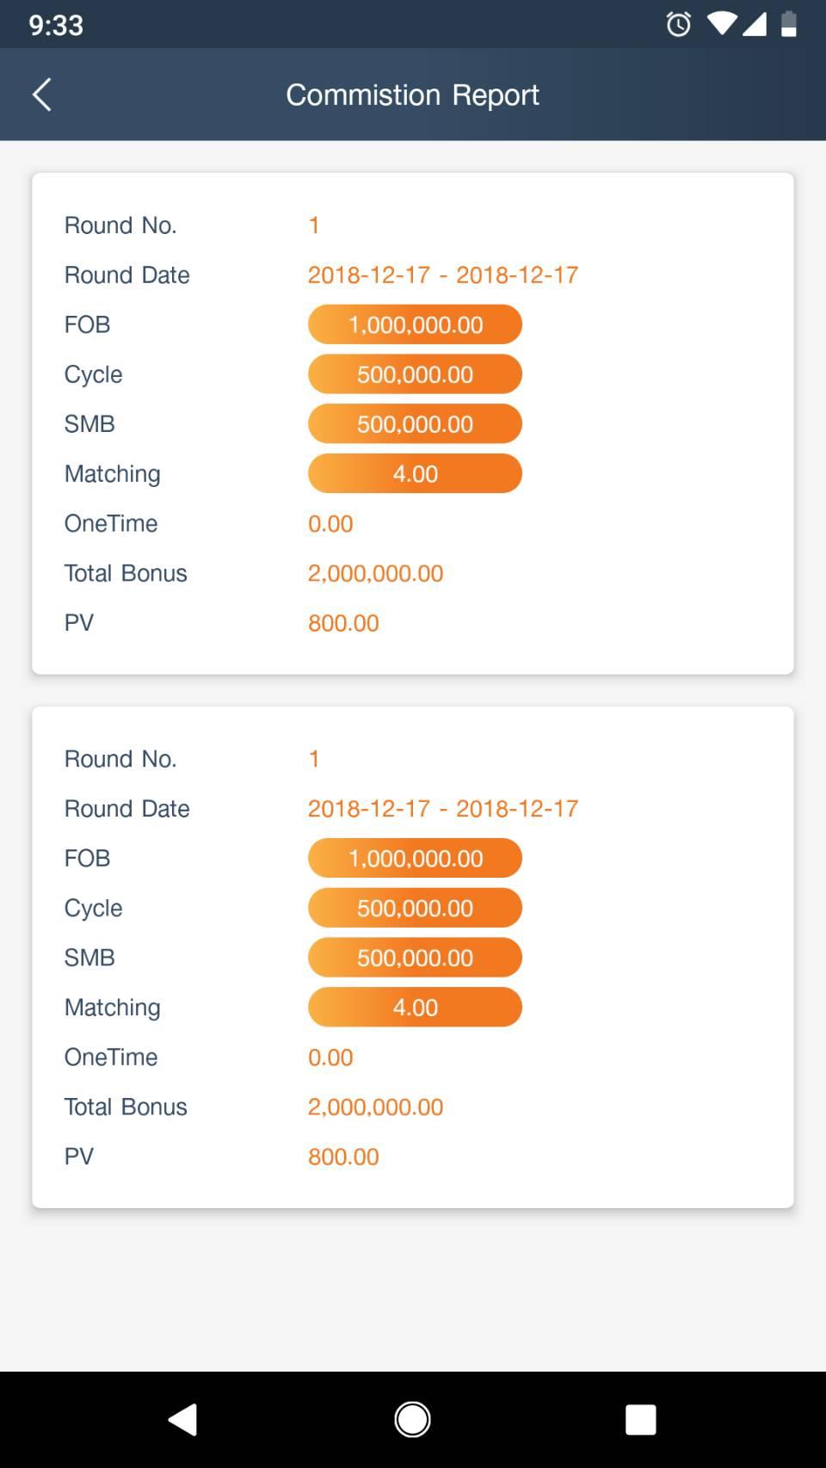The image size is (826, 1468).
Task: Tap the first card's Matching 4.00 pill
Action: click(x=415, y=474)
